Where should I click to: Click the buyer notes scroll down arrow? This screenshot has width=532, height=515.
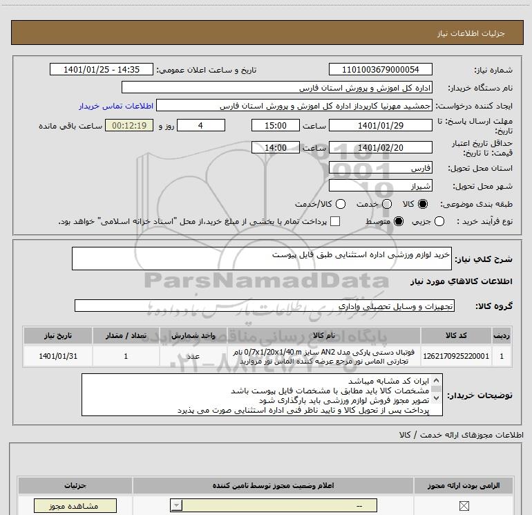click(x=436, y=397)
